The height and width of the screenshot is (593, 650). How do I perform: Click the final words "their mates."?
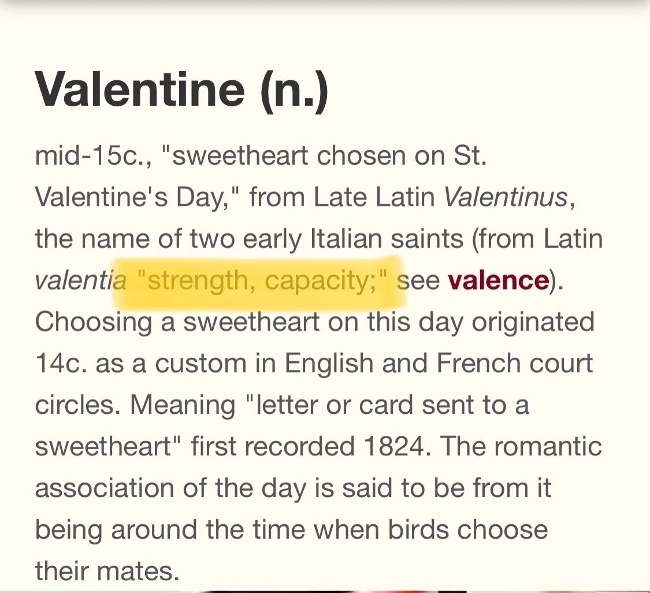coord(107,570)
